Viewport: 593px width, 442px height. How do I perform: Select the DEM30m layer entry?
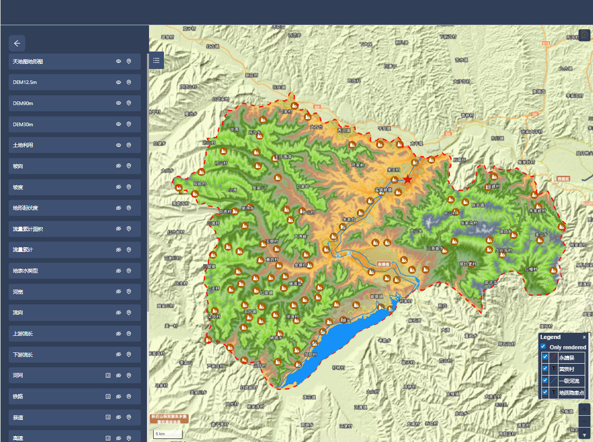click(x=57, y=124)
